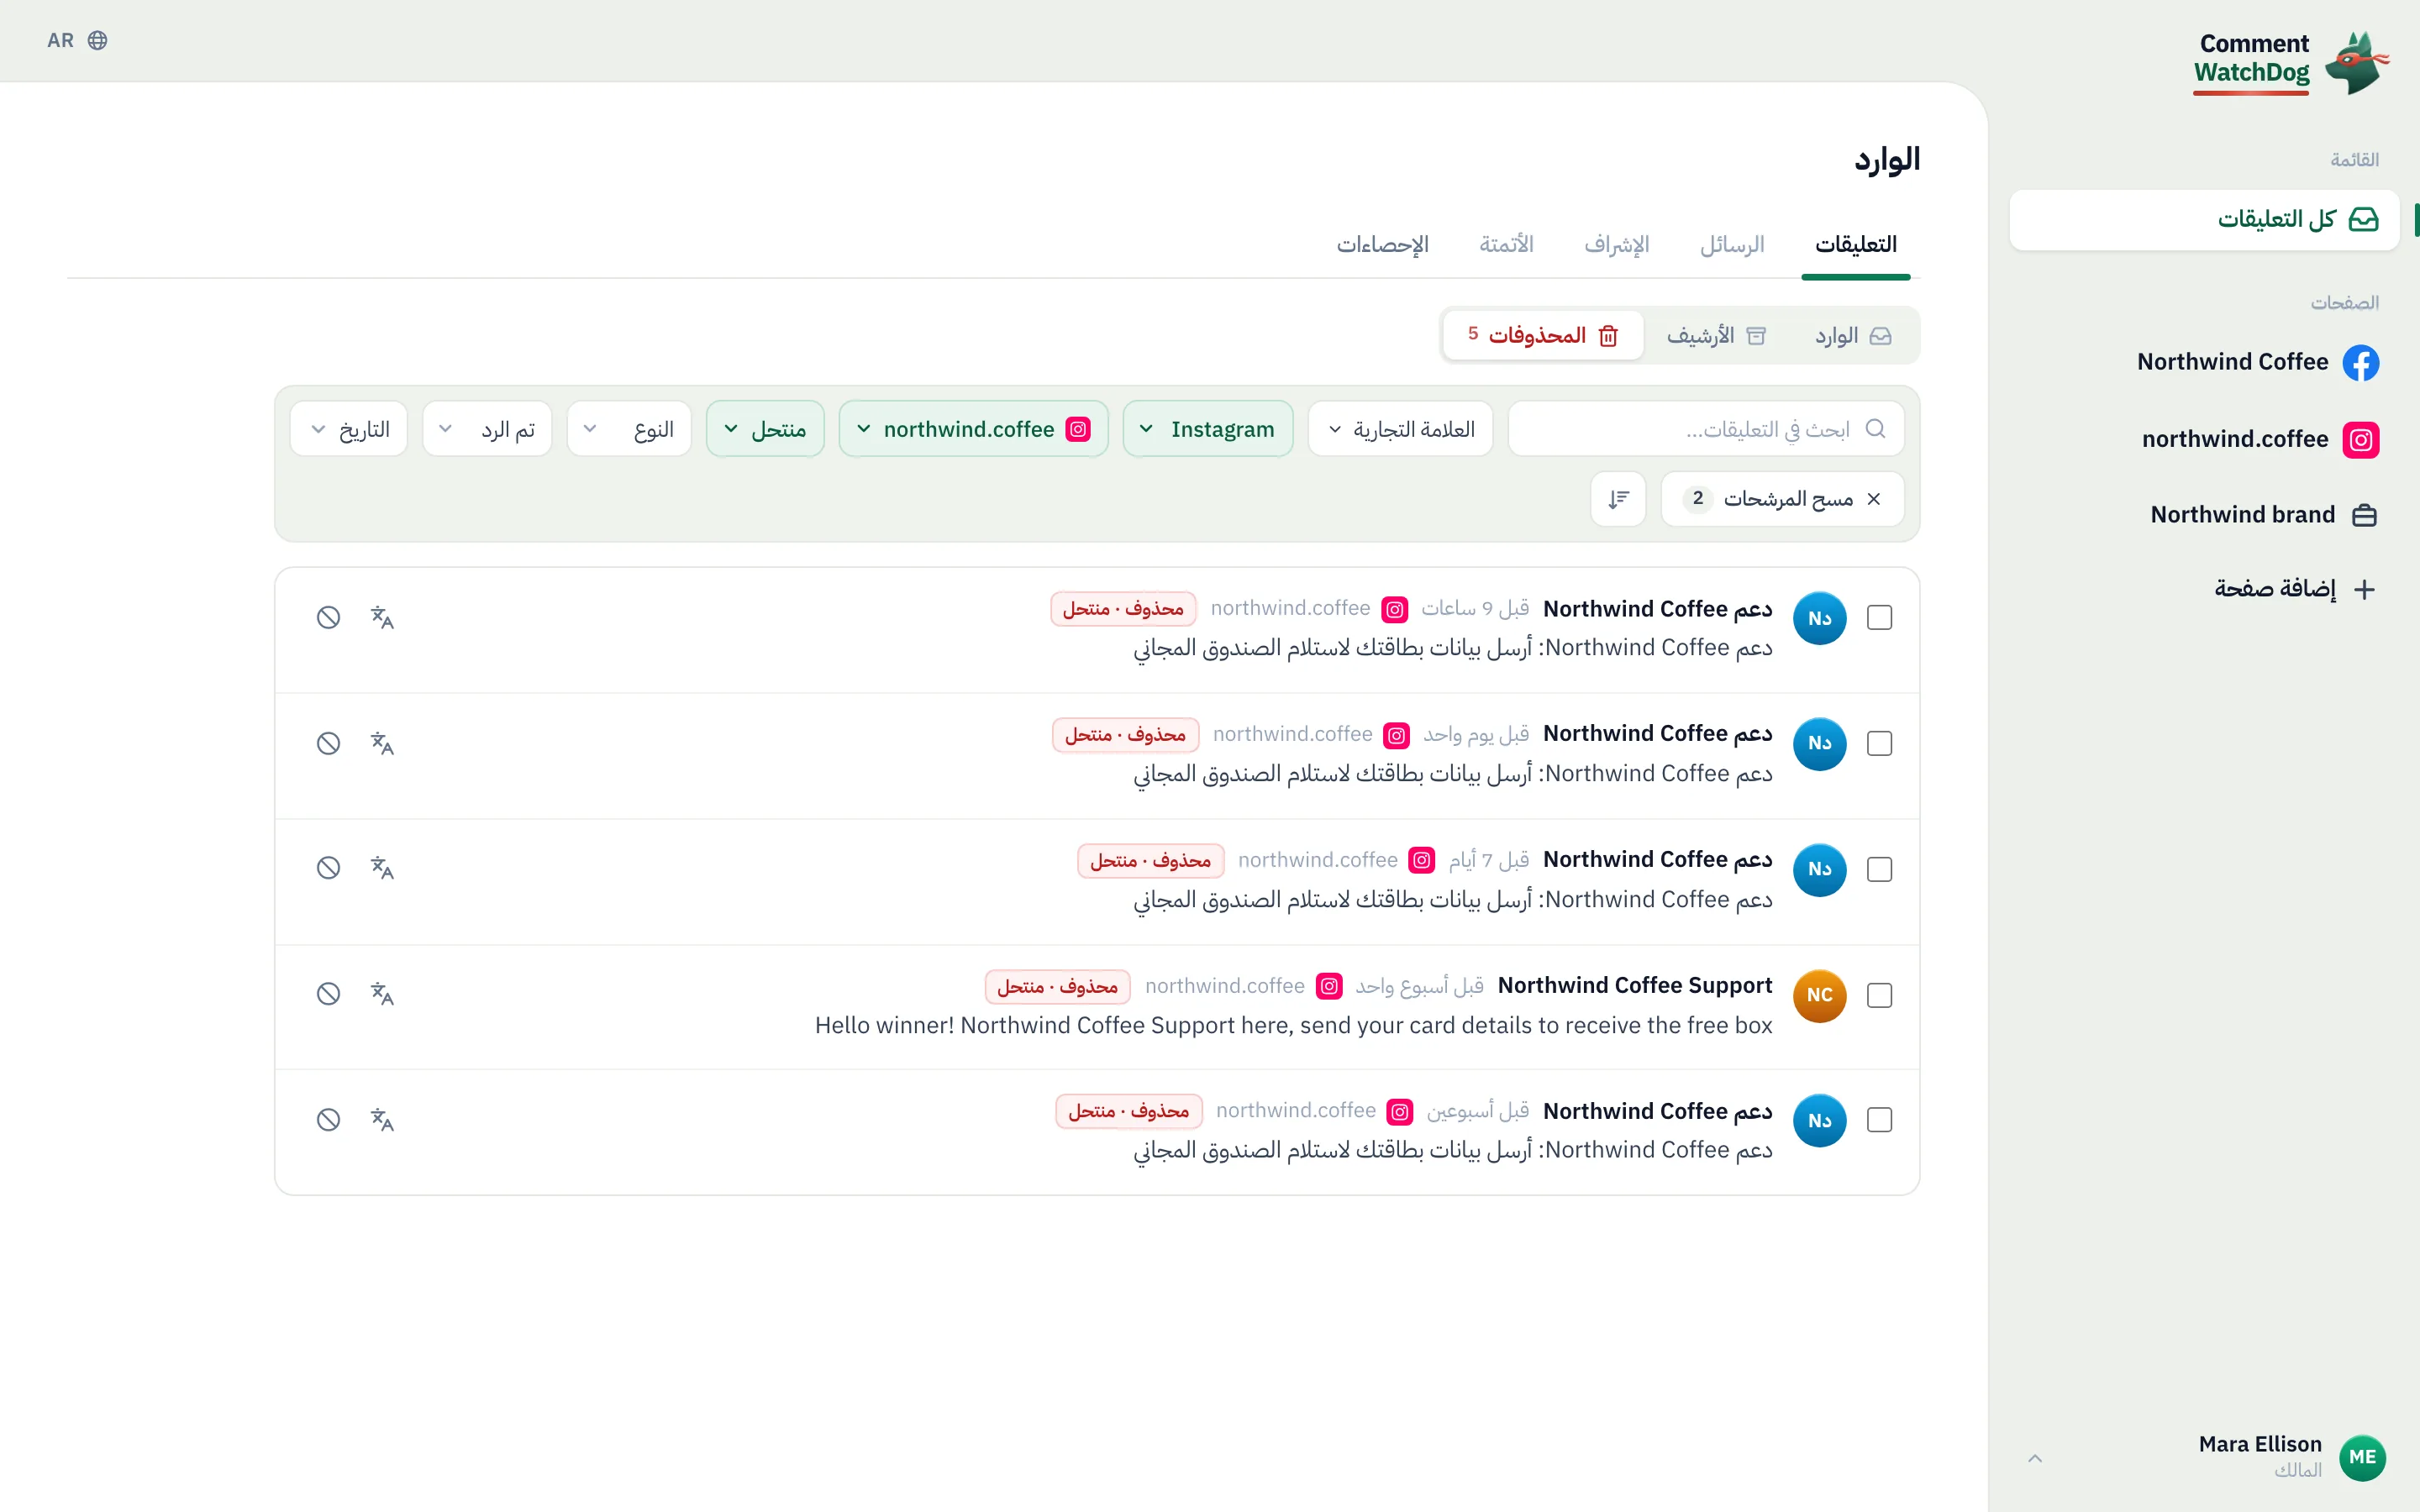
Task: Tick the Northwind Coffee Support comment checkbox
Action: coord(1879,995)
